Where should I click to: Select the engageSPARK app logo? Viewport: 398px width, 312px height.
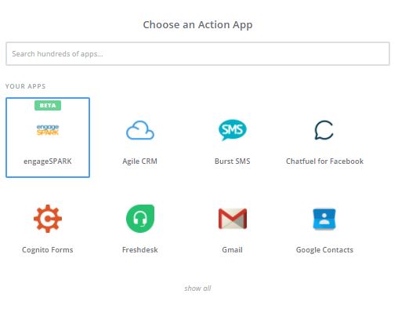[48, 130]
